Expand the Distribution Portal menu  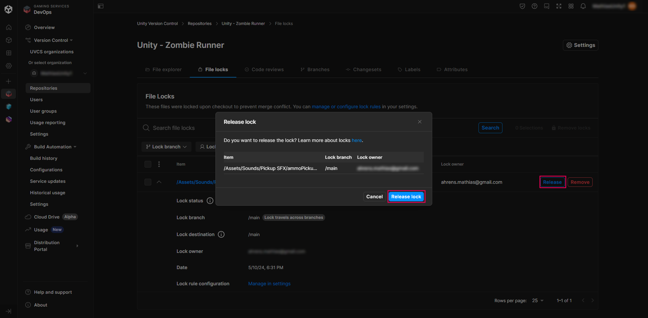[77, 246]
